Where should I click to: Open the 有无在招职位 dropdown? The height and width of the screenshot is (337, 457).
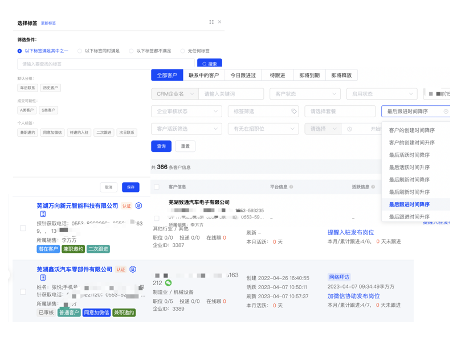[263, 129]
